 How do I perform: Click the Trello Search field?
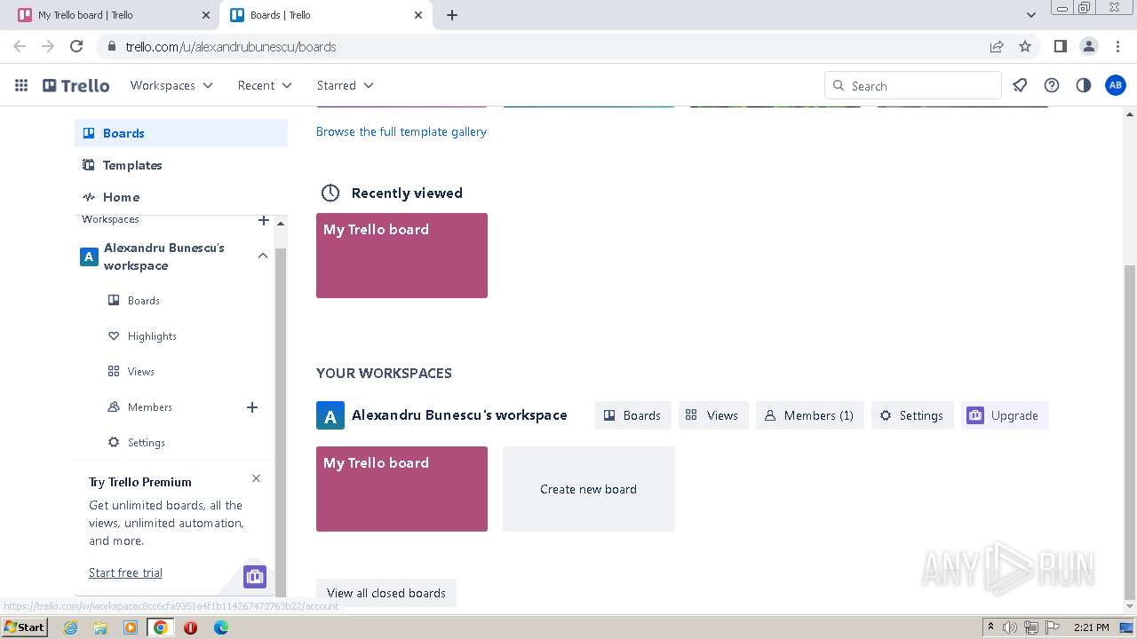[x=913, y=85]
